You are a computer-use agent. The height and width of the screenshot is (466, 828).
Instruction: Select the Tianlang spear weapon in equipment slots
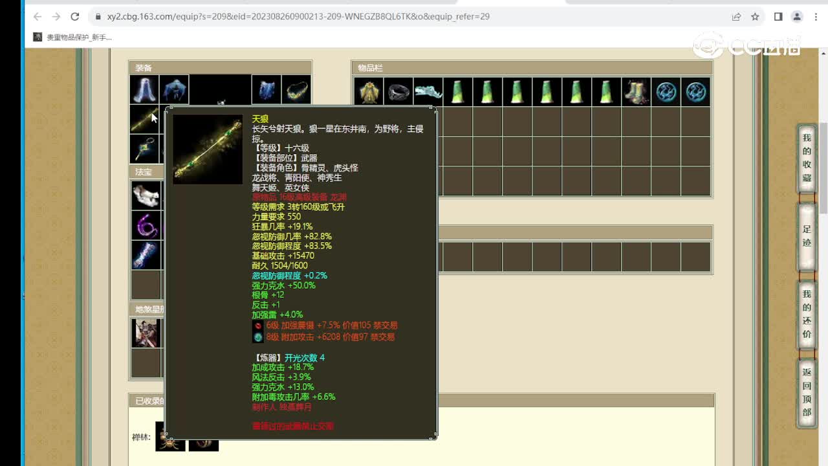pyautogui.click(x=144, y=120)
